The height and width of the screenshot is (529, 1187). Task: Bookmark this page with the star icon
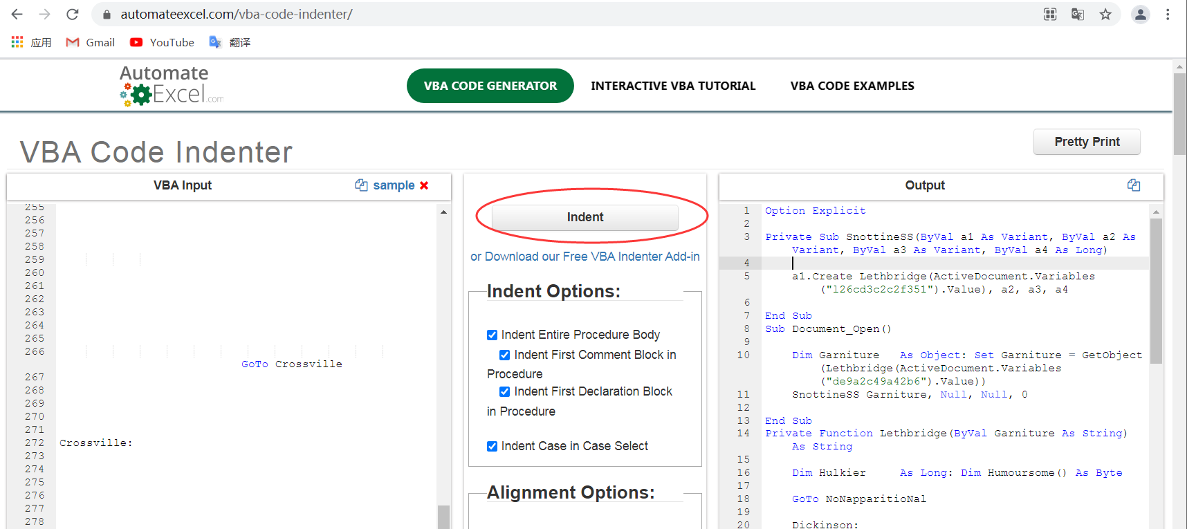(x=1105, y=15)
